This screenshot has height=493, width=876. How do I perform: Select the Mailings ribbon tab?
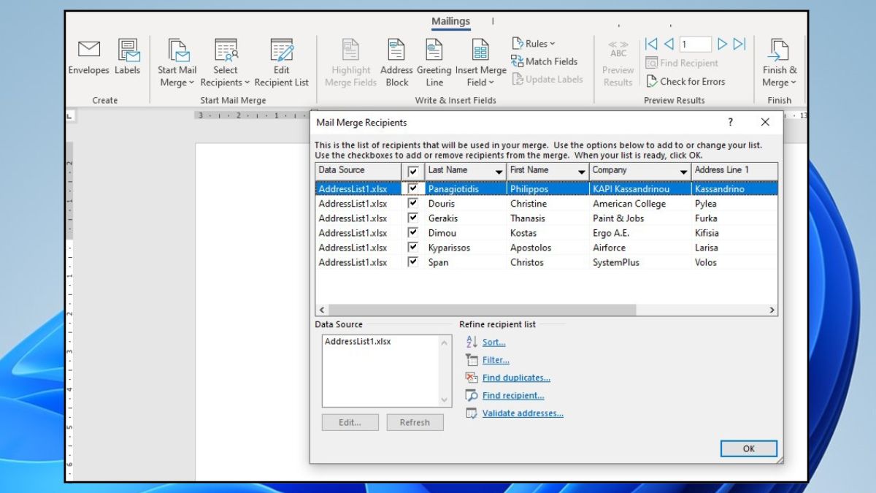coord(450,21)
